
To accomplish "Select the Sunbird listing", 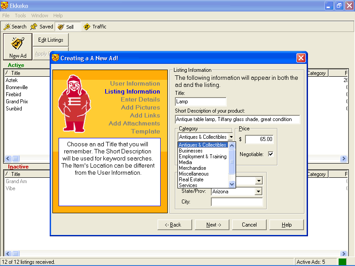I will pyautogui.click(x=14, y=109).
